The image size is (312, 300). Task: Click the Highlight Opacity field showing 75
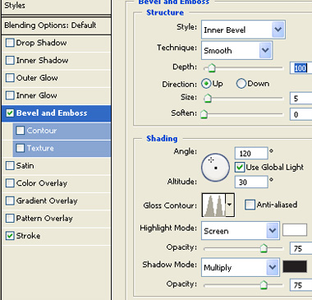pyautogui.click(x=301, y=248)
